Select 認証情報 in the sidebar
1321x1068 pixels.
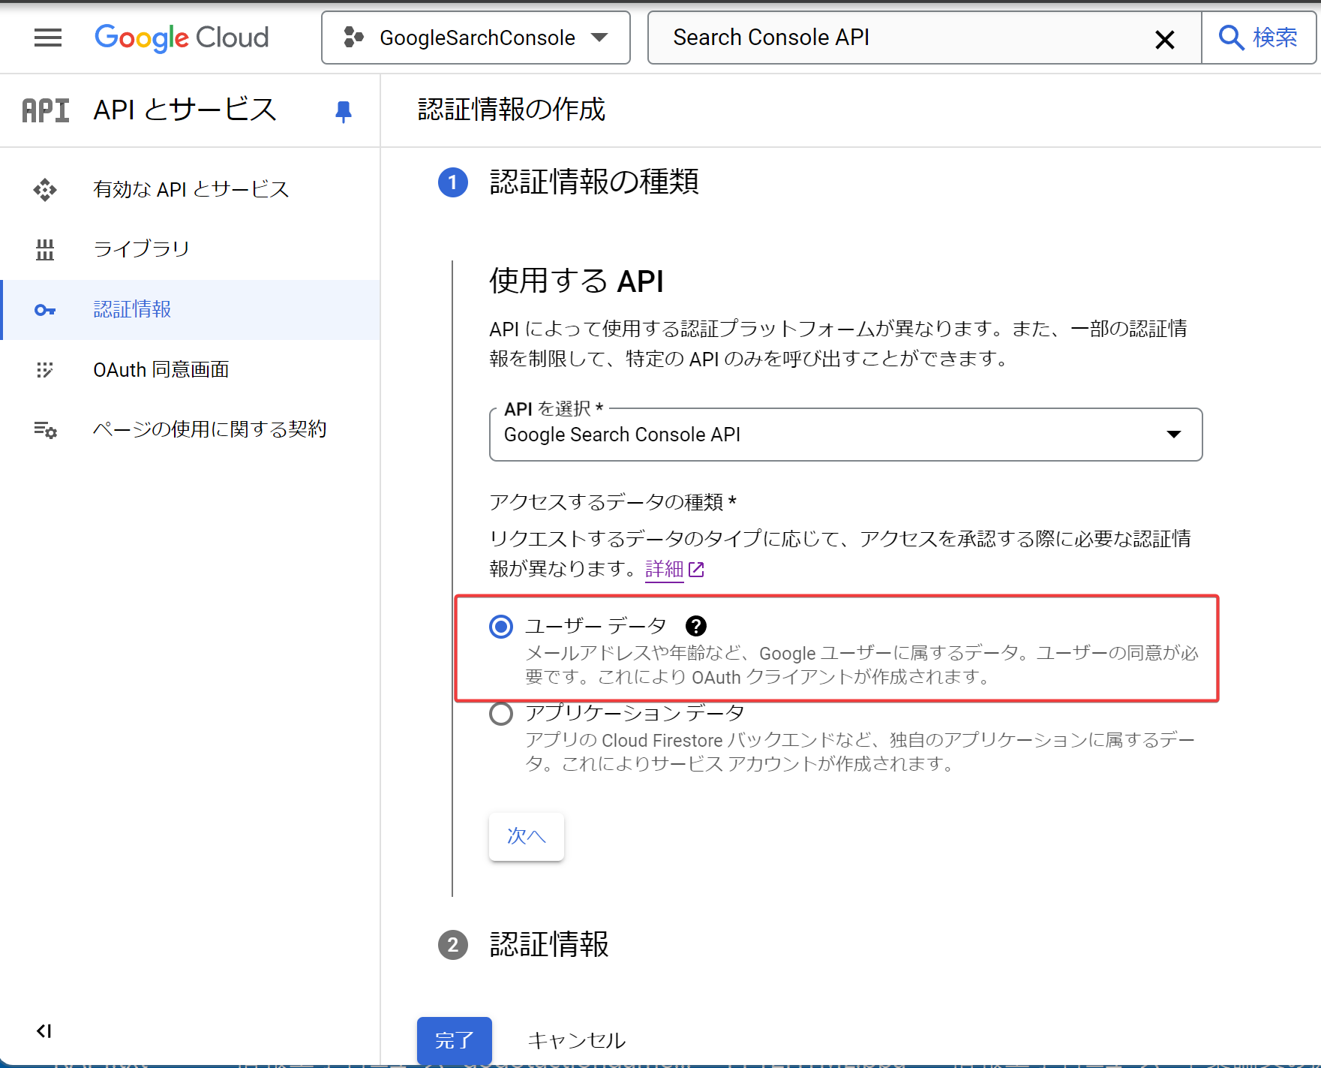(x=191, y=309)
